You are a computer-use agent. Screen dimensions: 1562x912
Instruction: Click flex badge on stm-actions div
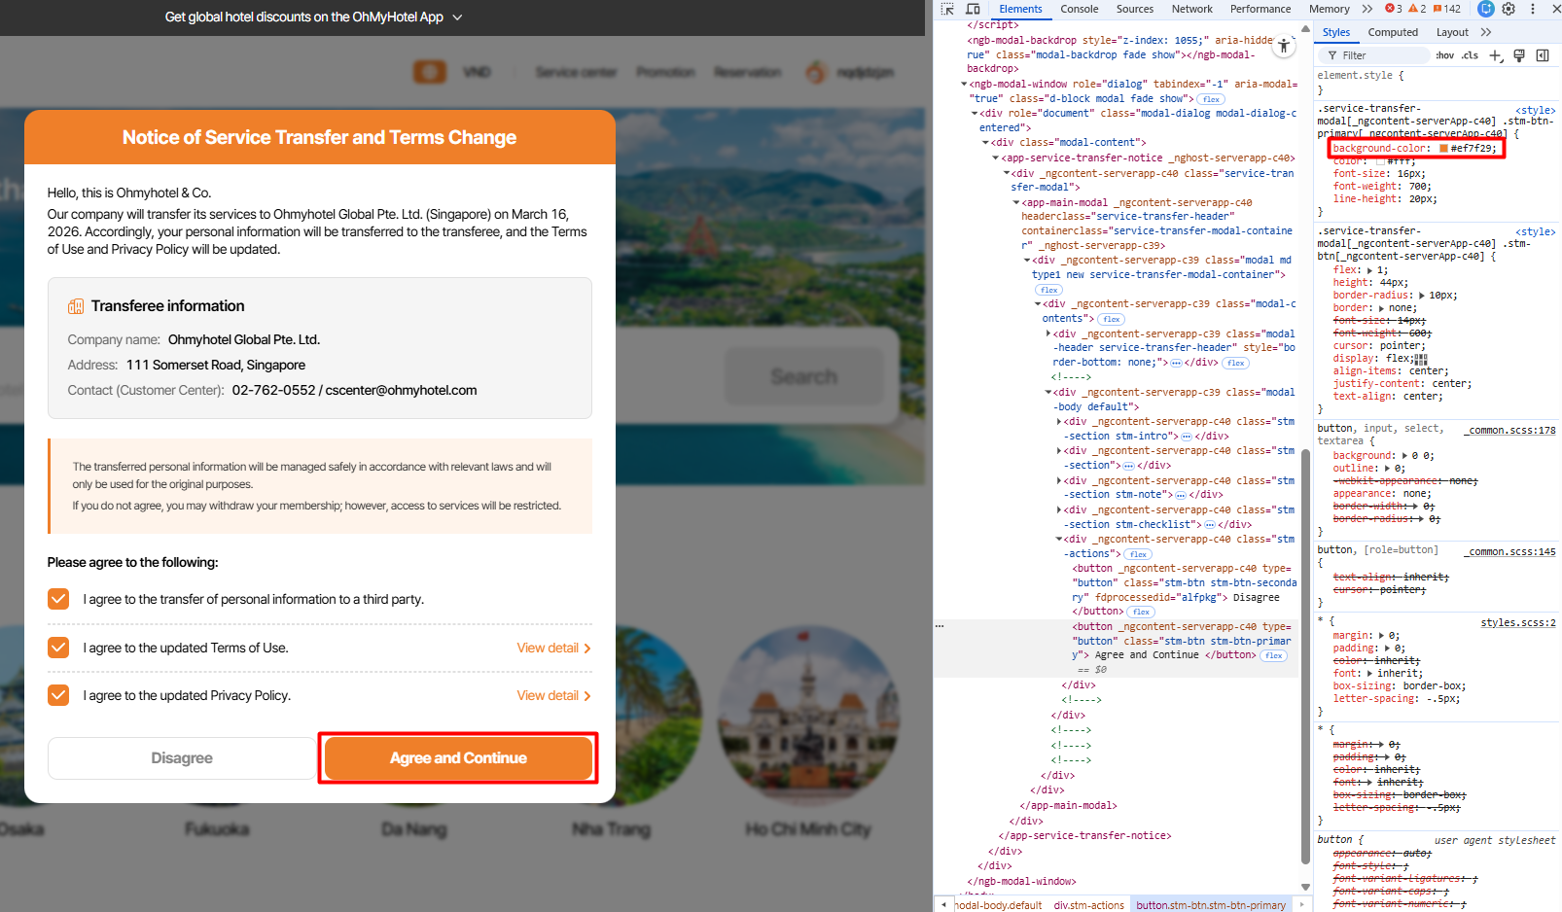[x=1139, y=554]
